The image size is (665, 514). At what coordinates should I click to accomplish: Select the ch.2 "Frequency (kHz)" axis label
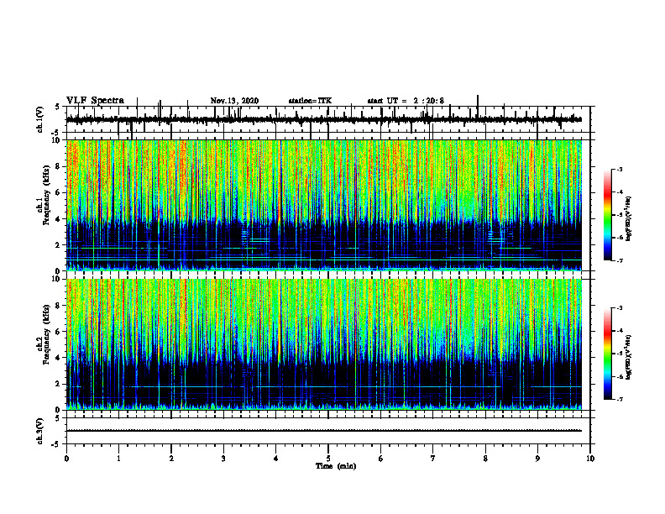46,334
